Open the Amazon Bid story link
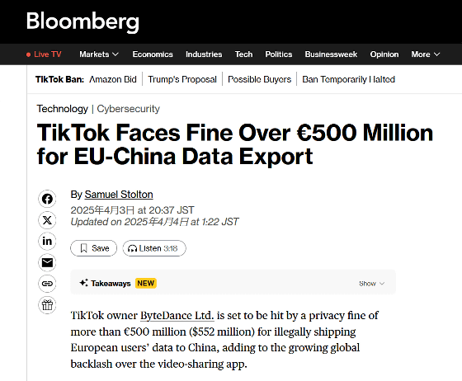Image resolution: width=462 pixels, height=381 pixels. tap(113, 79)
